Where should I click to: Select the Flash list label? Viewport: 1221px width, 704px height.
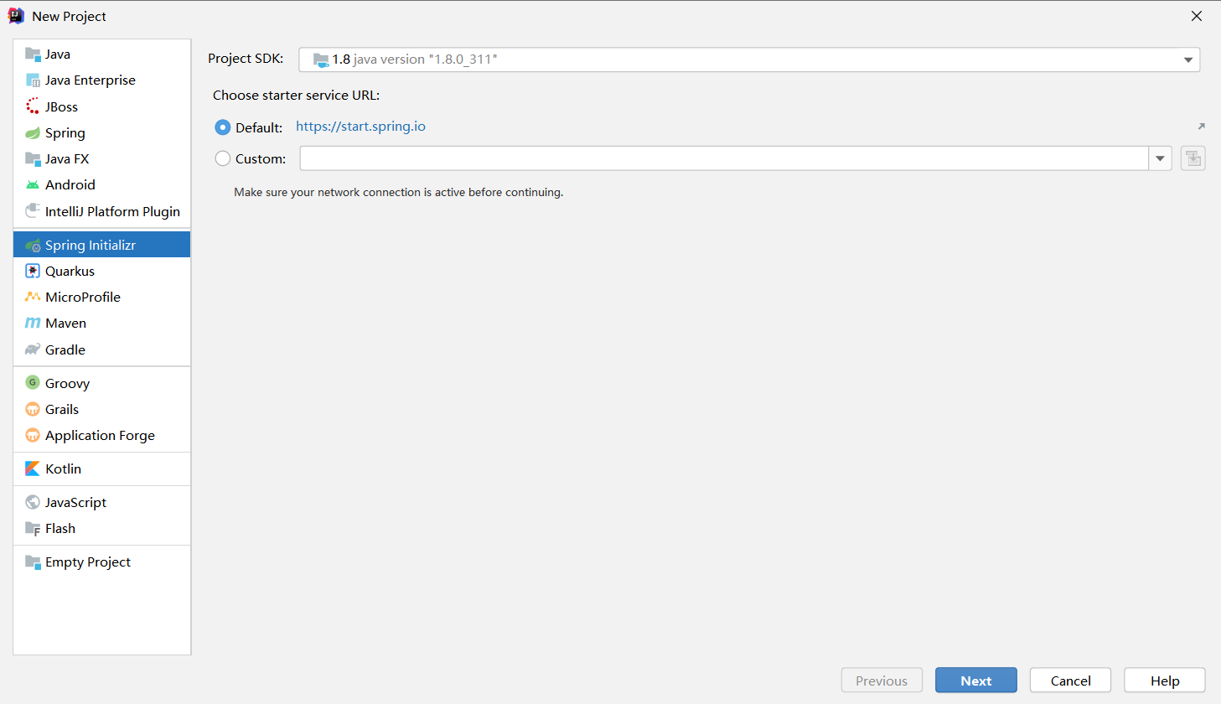60,529
